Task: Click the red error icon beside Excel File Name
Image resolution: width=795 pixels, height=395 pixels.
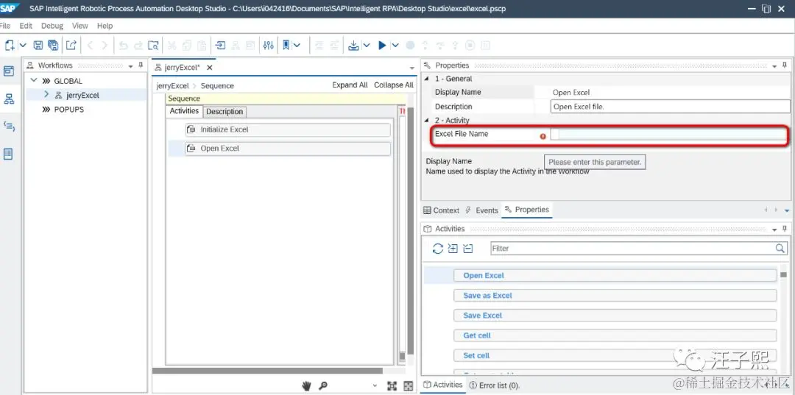Action: [543, 136]
